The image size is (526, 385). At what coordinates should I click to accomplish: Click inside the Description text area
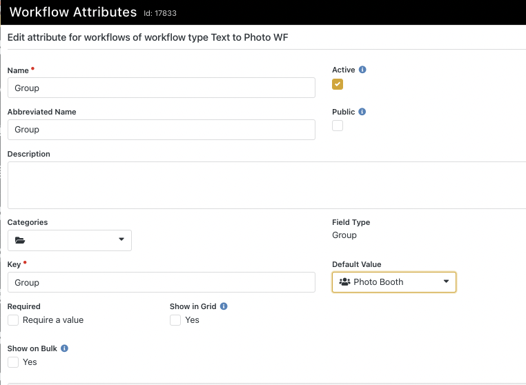coord(266,186)
